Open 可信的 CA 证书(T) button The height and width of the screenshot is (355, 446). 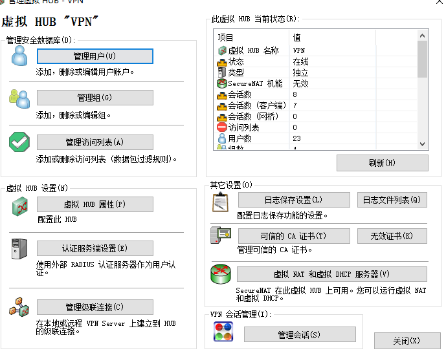[294, 236]
